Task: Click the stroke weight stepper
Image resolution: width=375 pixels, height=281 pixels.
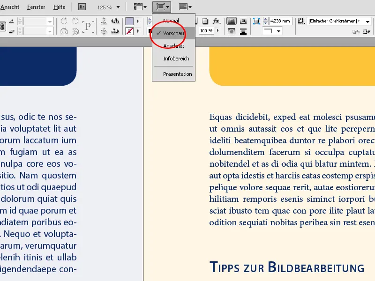Action: click(x=150, y=21)
